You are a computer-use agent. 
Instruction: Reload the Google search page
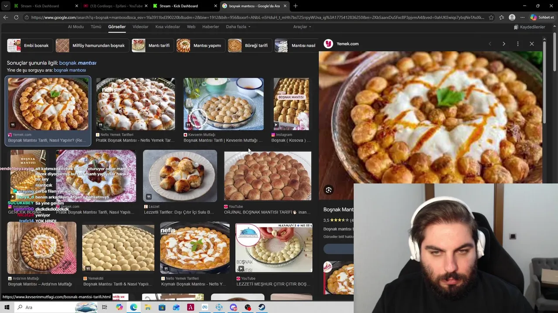pos(16,17)
